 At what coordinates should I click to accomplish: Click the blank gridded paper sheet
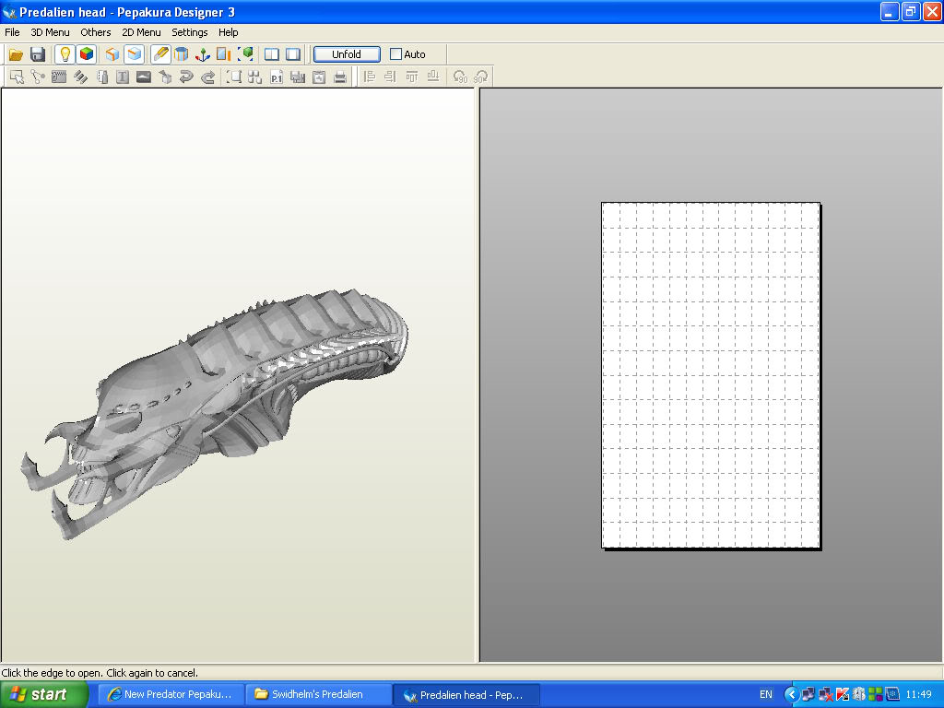pyautogui.click(x=711, y=375)
